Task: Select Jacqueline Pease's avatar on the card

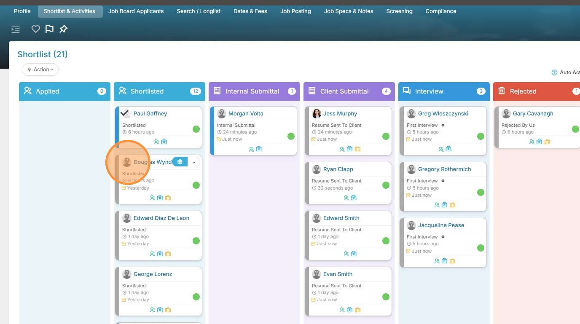Action: 411,225
